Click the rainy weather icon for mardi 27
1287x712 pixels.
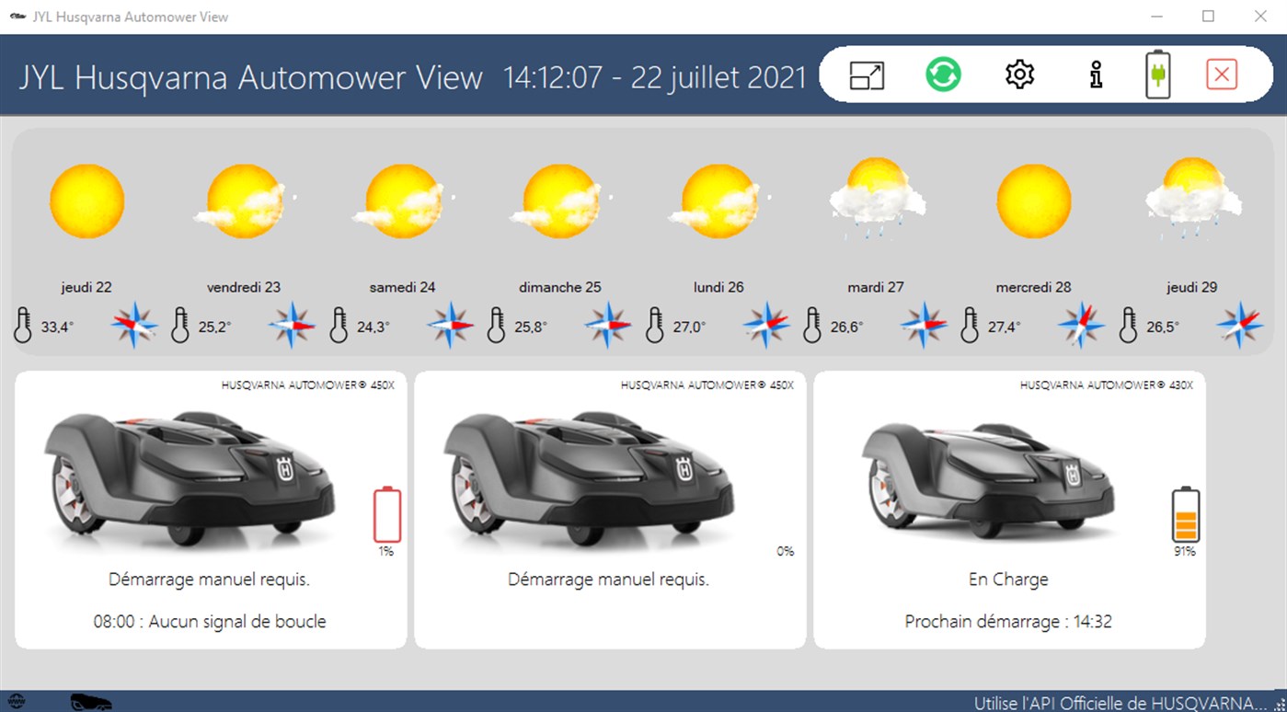pos(876,198)
